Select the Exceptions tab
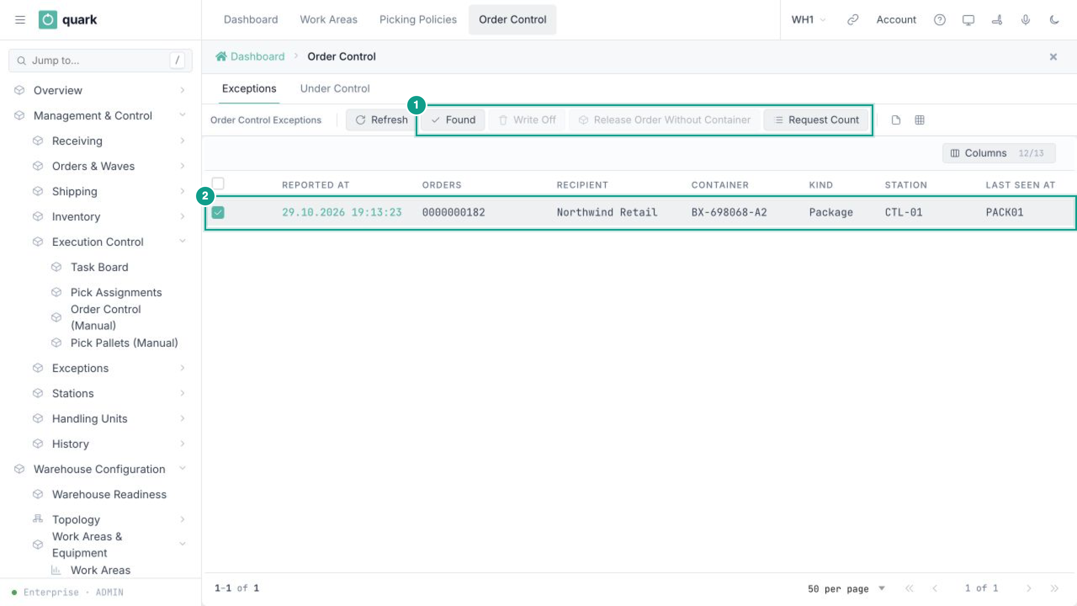This screenshot has height=606, width=1077. [249, 89]
